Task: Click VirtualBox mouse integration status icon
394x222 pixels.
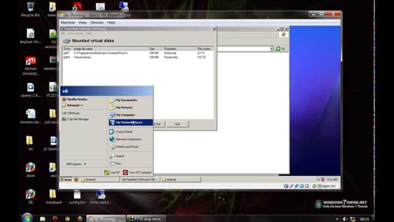Action: (x=314, y=186)
